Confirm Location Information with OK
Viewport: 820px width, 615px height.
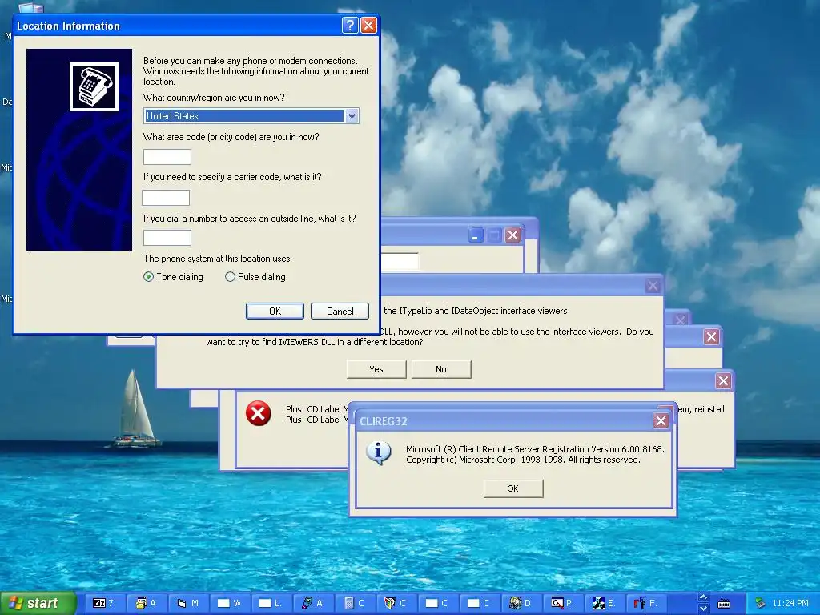click(x=275, y=312)
